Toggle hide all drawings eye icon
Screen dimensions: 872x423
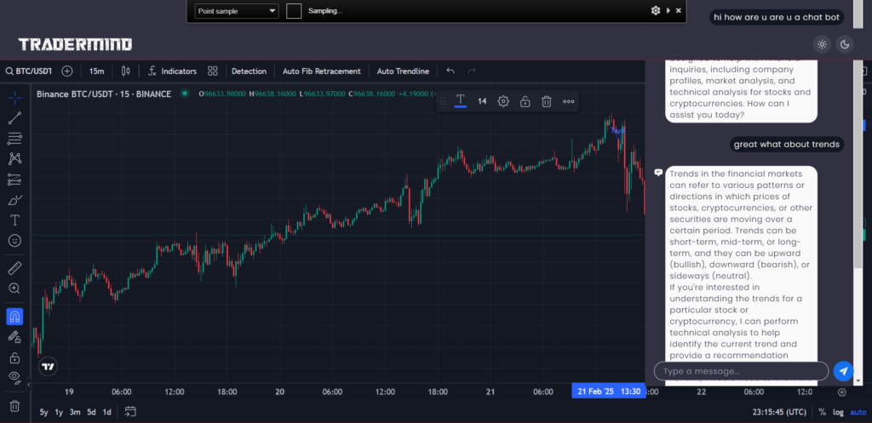pyautogui.click(x=15, y=378)
